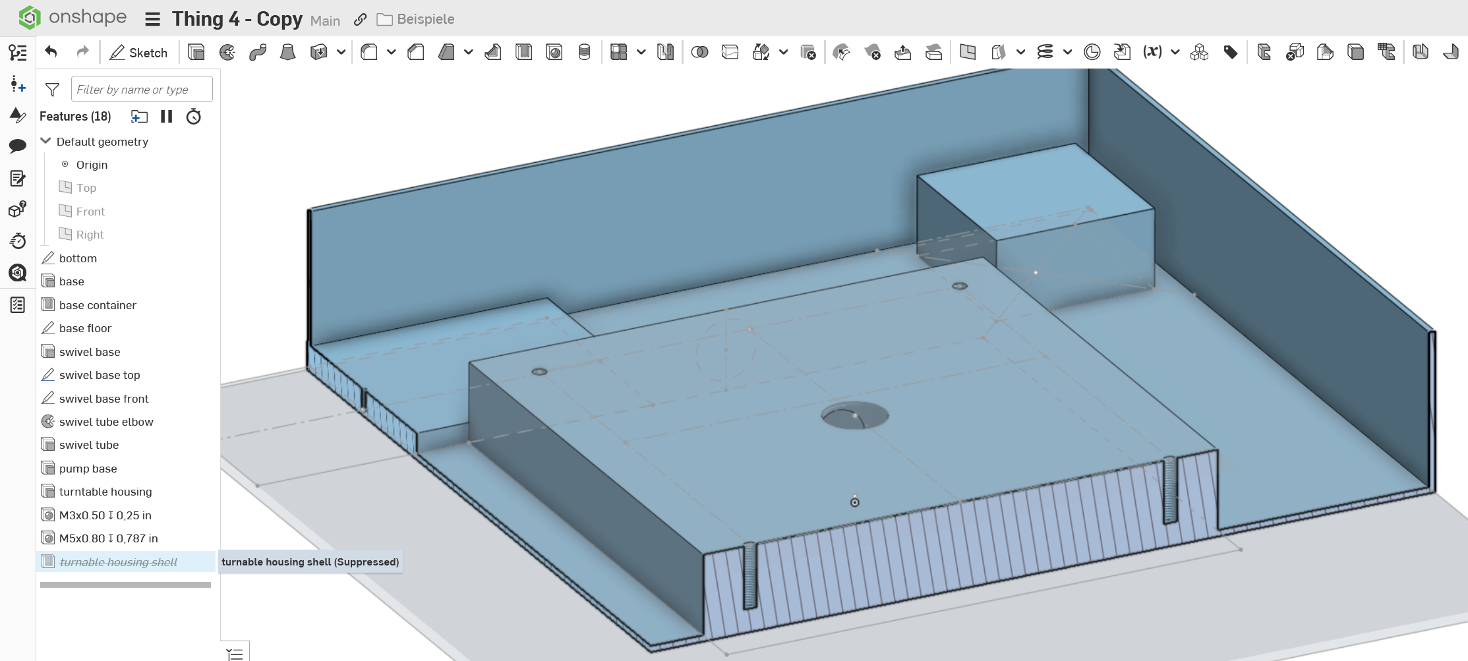
Task: Open the comments speech bubble panel
Action: [x=18, y=146]
